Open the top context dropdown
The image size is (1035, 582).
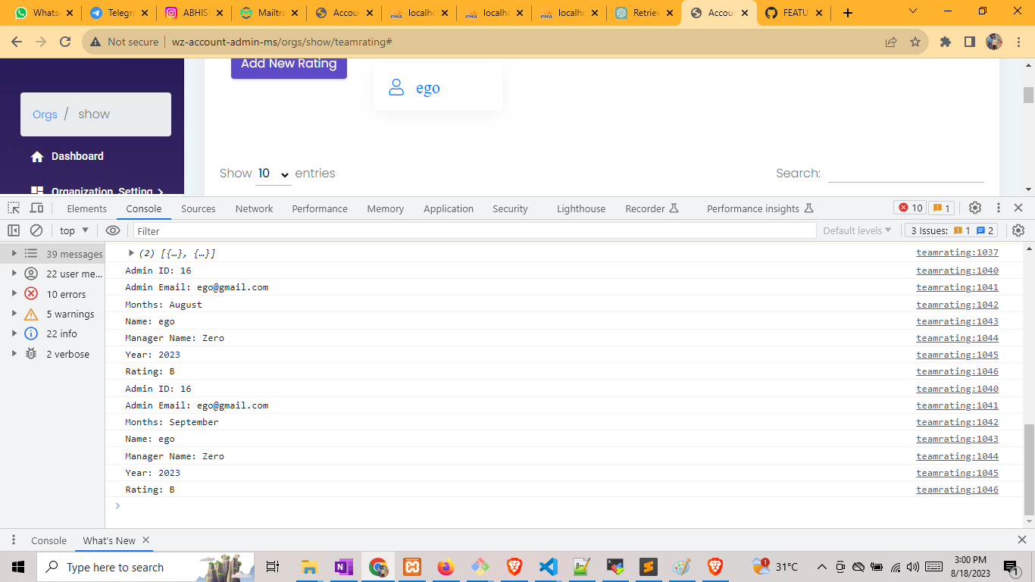pos(74,230)
